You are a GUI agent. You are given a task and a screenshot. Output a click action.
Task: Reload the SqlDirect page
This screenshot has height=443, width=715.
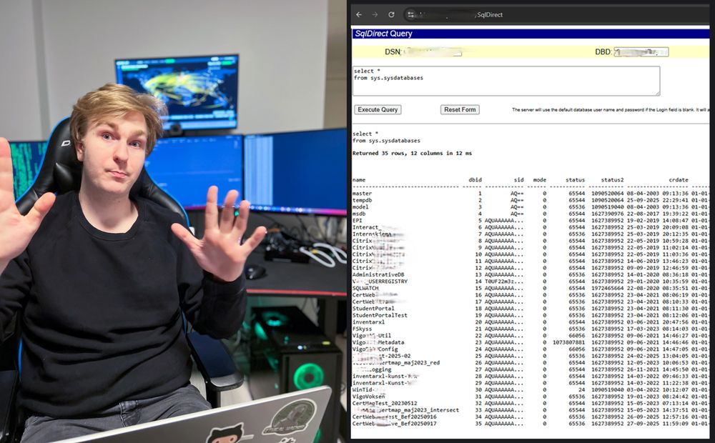click(x=392, y=14)
